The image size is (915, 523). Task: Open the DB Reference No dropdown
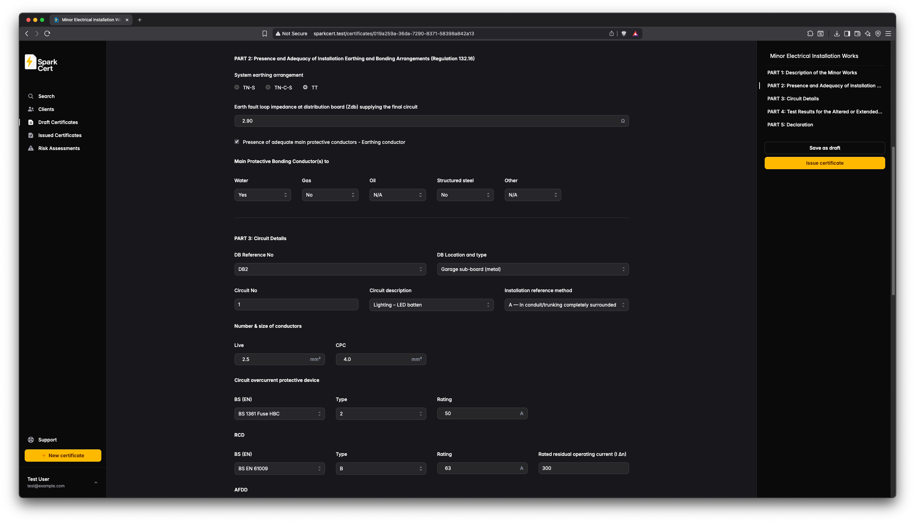330,269
